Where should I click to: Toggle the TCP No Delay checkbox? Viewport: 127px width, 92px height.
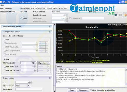[x=5, y=55]
